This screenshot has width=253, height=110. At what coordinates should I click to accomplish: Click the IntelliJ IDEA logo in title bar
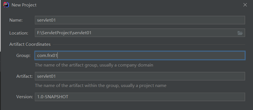6,5
